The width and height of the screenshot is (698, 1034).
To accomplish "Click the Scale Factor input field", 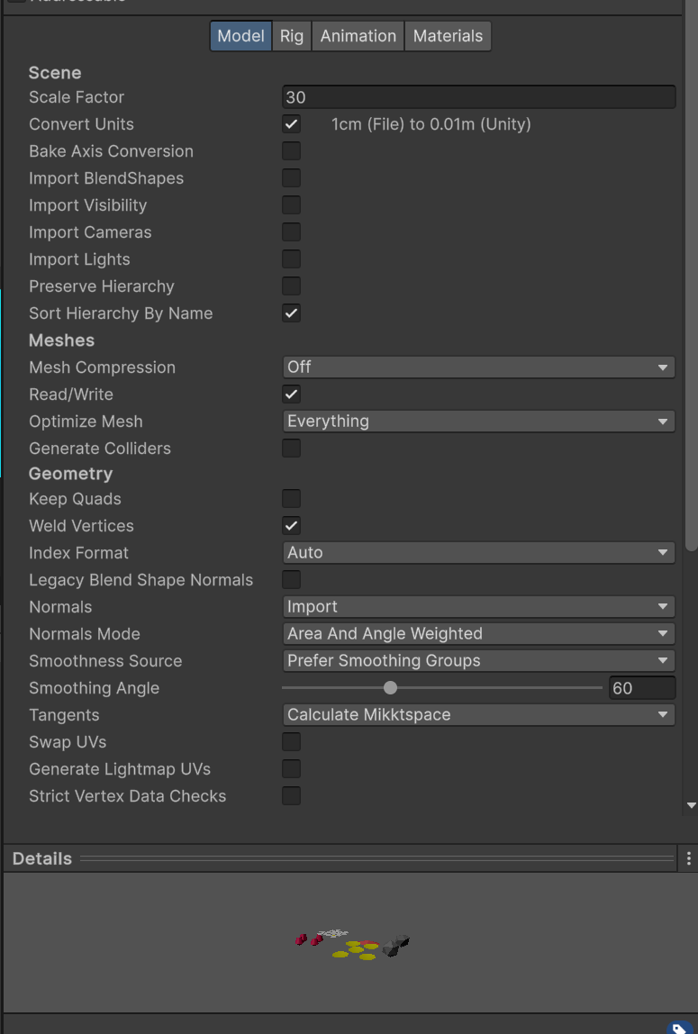I will (478, 97).
